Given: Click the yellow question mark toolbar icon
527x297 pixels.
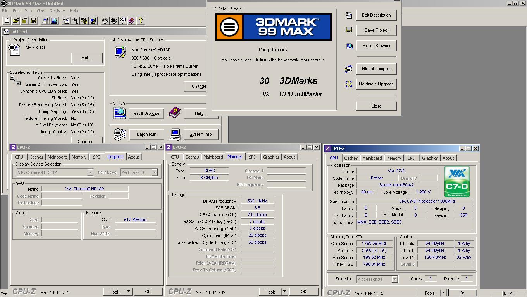Looking at the screenshot, I should click(141, 20).
